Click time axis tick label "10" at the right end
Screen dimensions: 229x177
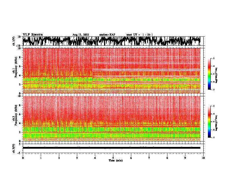203,158
